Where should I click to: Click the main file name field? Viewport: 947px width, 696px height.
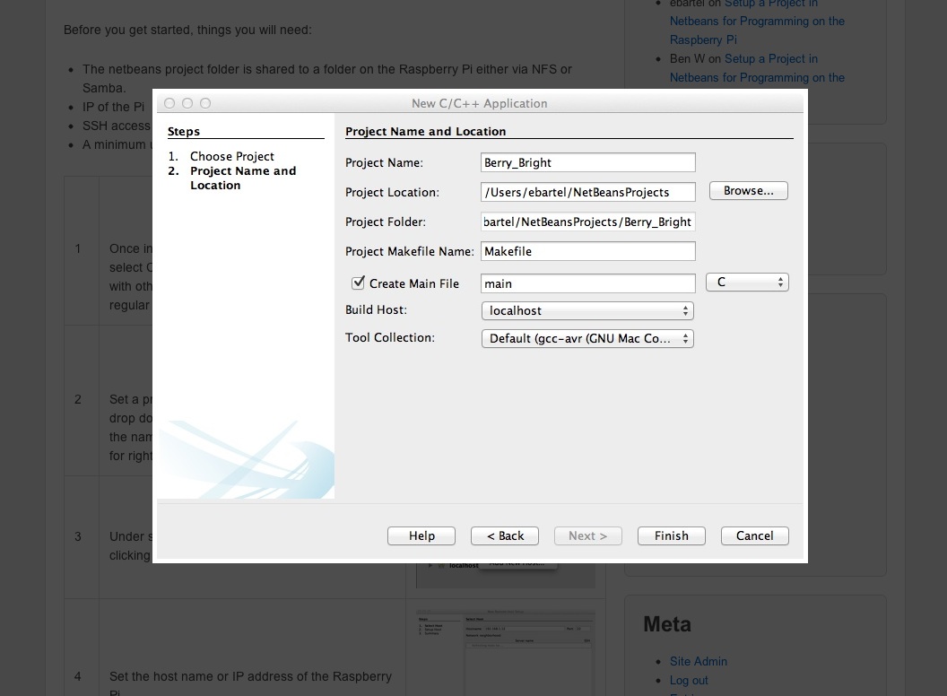(588, 283)
